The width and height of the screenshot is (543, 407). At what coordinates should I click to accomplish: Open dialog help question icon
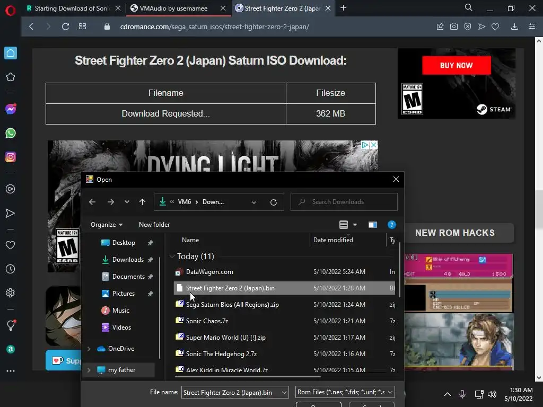click(x=392, y=225)
